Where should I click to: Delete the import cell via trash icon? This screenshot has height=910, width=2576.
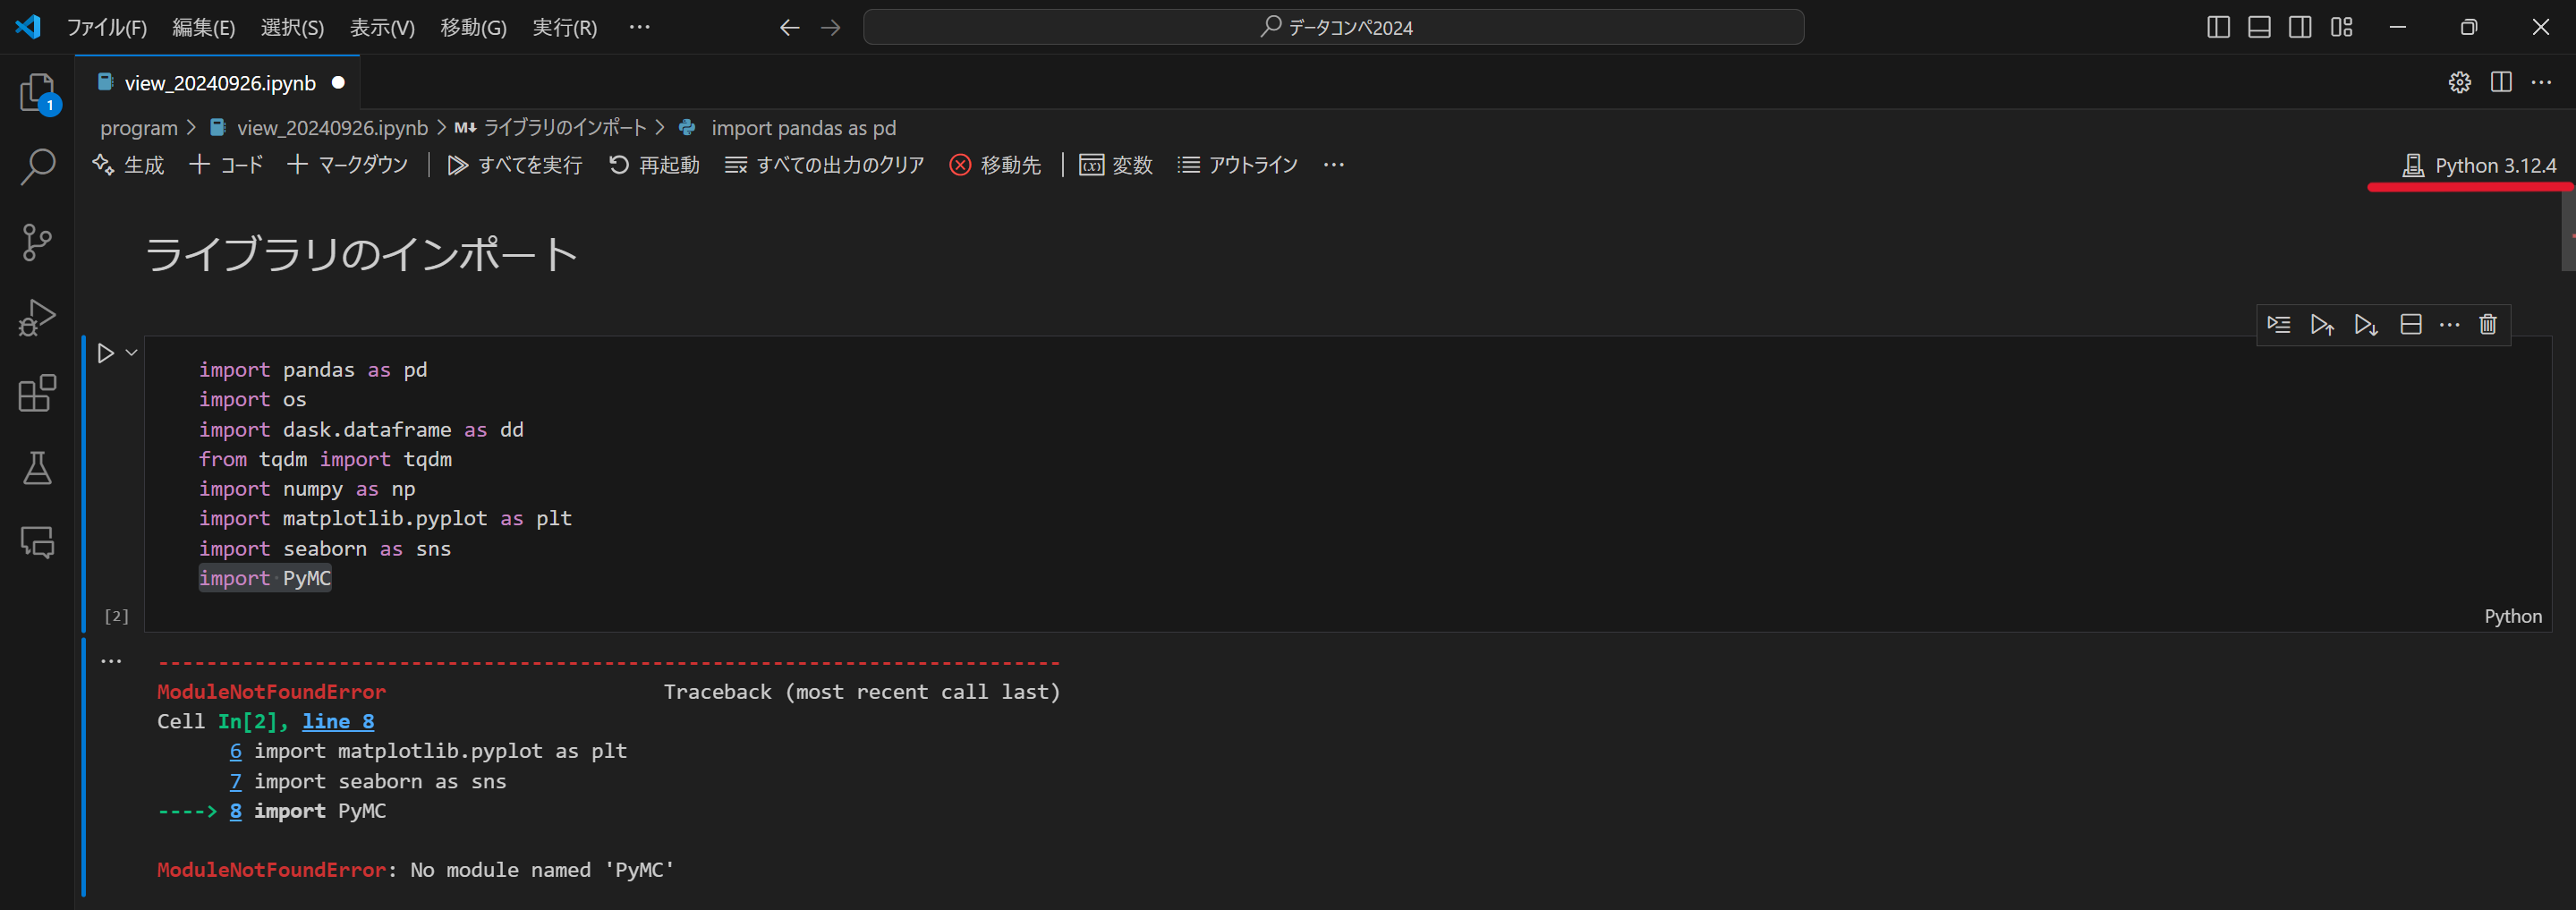click(x=2488, y=324)
